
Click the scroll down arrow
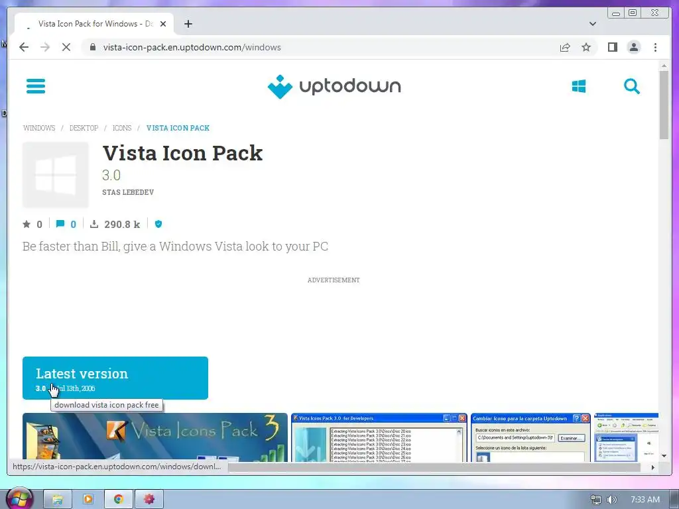click(664, 456)
